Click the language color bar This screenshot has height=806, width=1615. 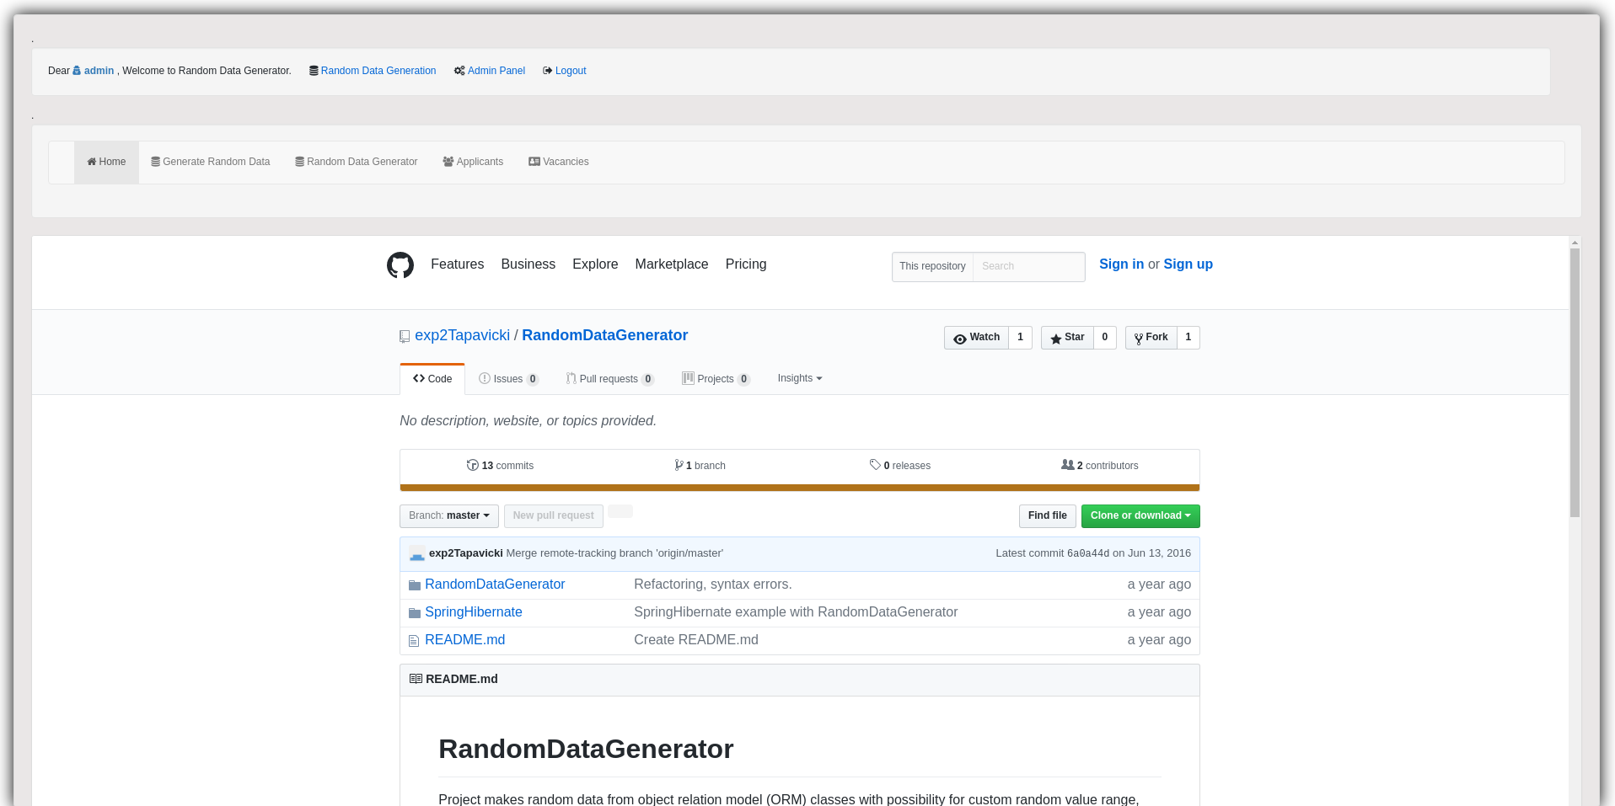800,488
